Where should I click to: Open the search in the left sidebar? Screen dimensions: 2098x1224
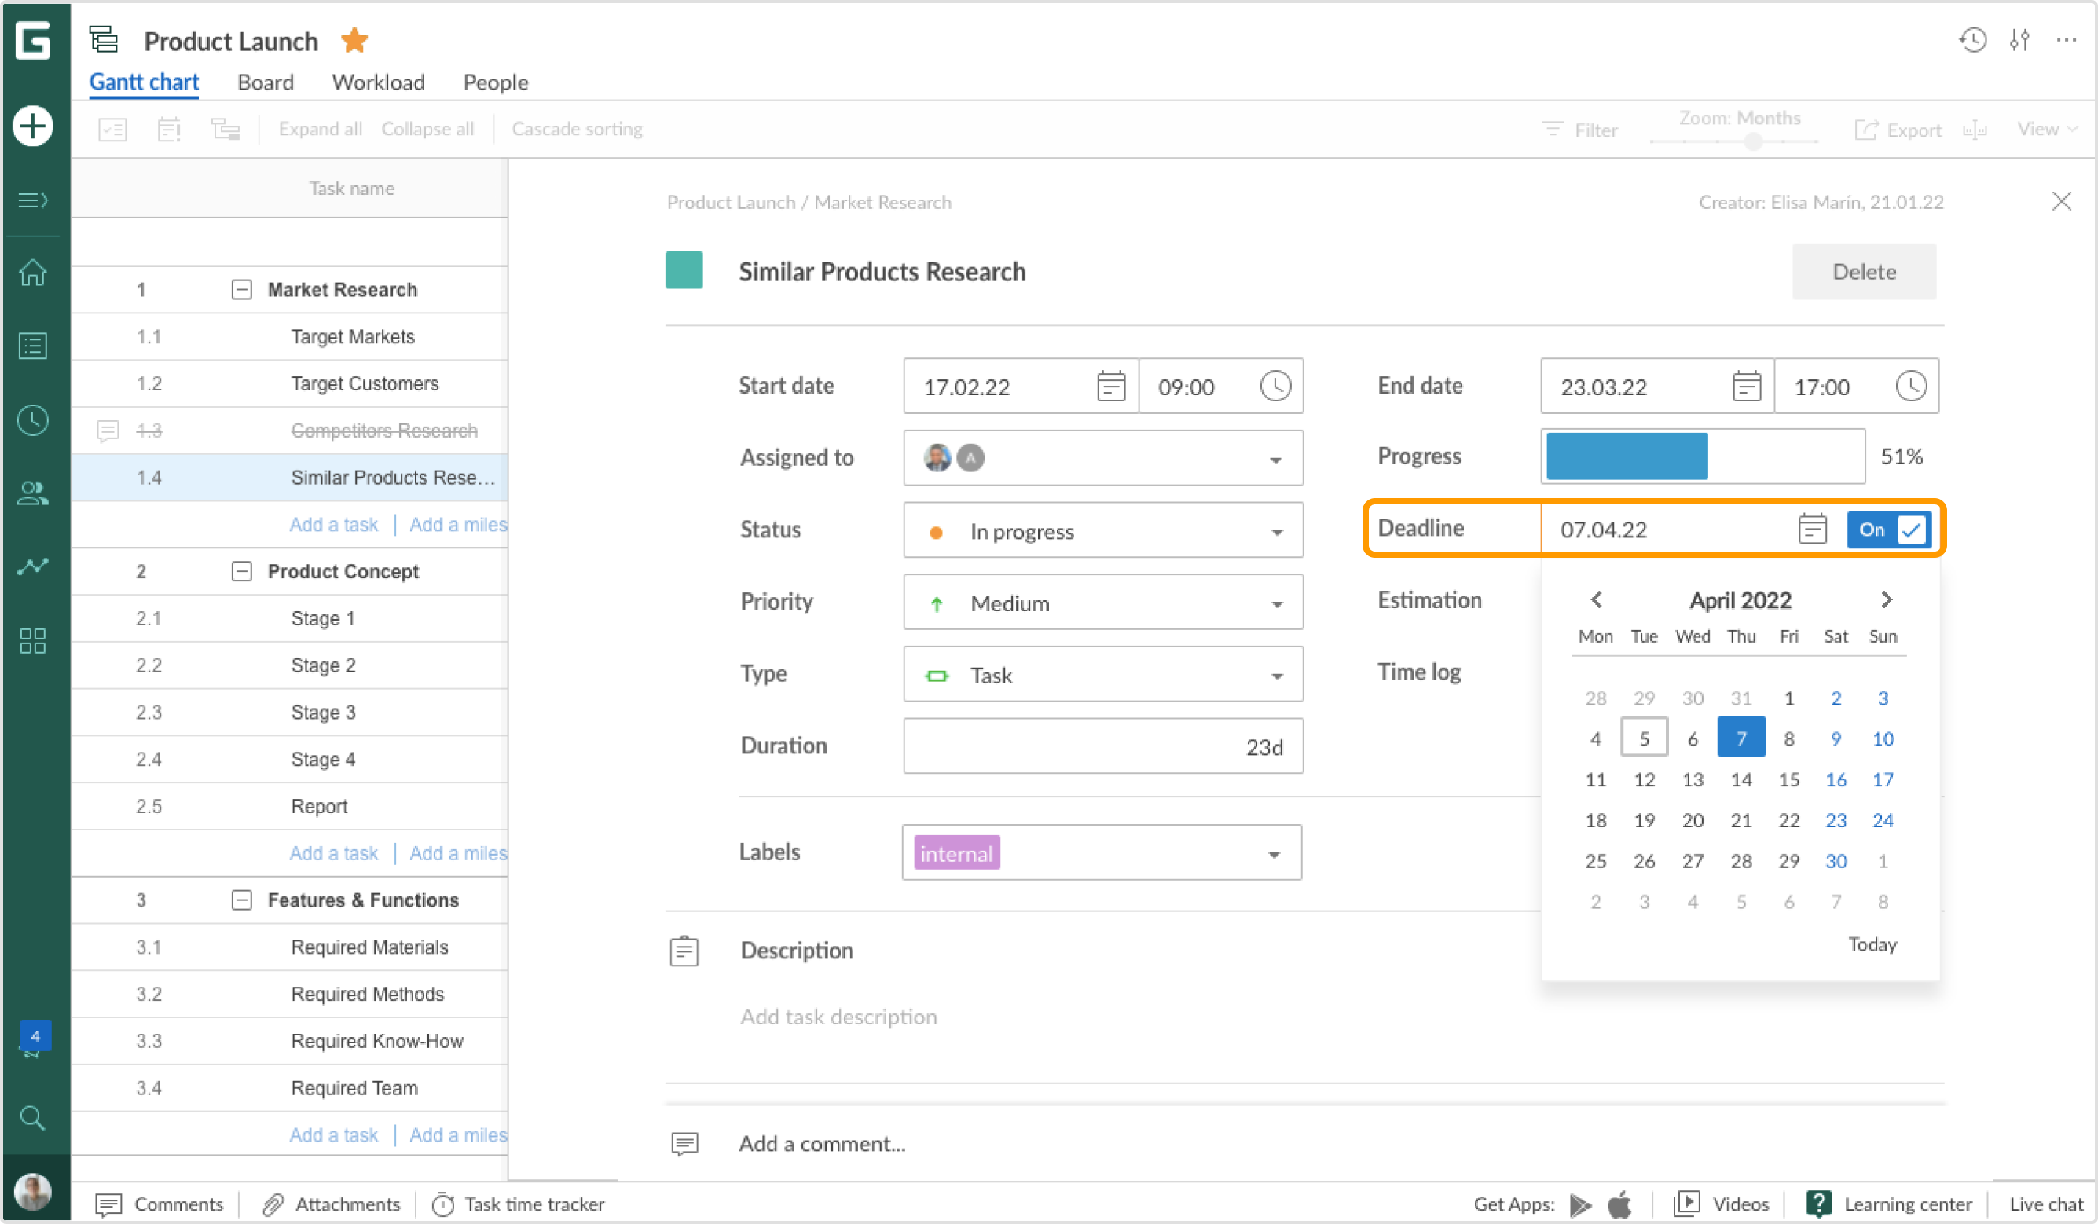[x=32, y=1118]
